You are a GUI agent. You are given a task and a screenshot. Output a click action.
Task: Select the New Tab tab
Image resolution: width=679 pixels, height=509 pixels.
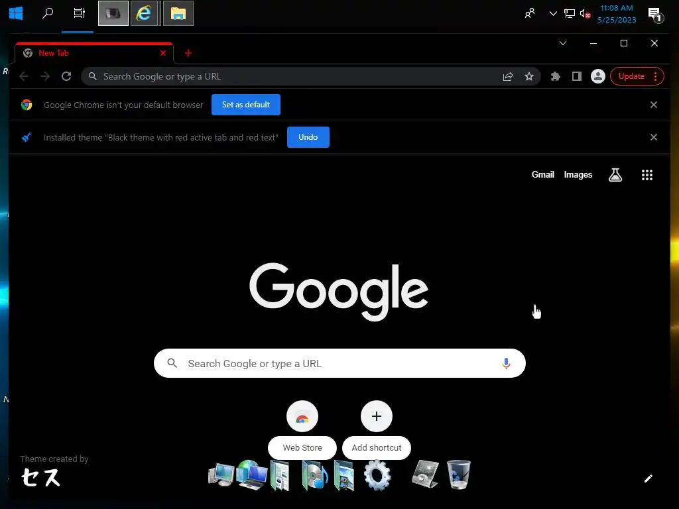click(x=94, y=53)
